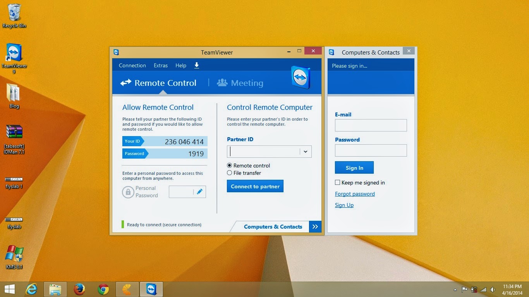Open the Sign Up link

[344, 205]
